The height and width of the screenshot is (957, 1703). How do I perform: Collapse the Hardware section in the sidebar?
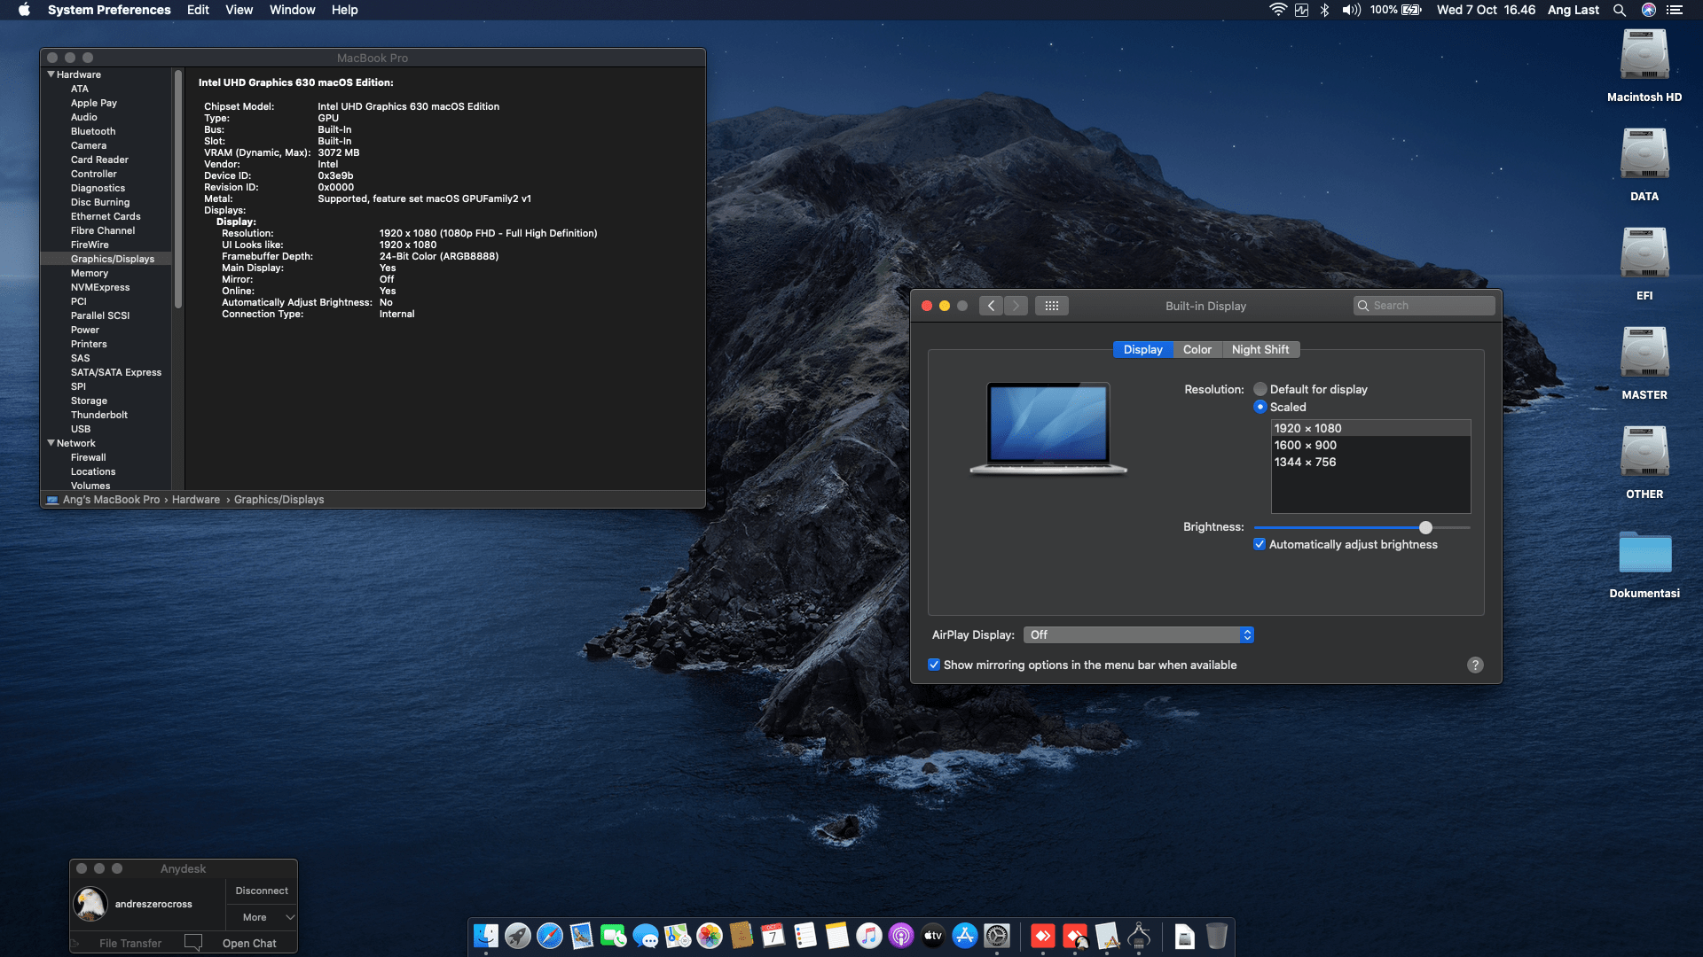51,74
